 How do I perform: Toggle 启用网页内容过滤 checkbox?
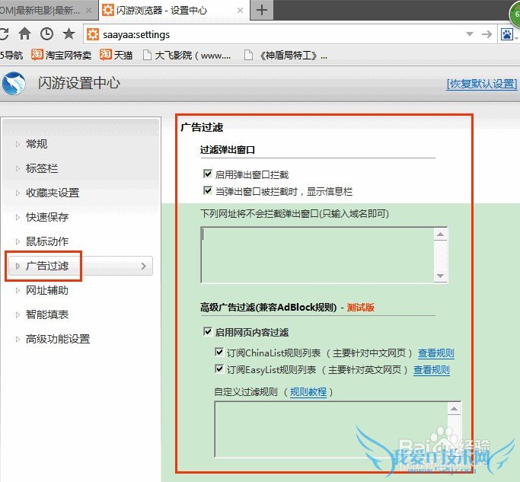(x=208, y=331)
